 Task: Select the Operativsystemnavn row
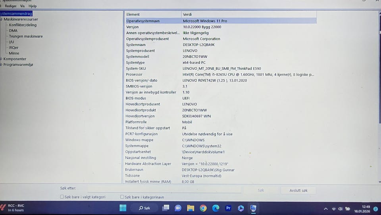221,21
